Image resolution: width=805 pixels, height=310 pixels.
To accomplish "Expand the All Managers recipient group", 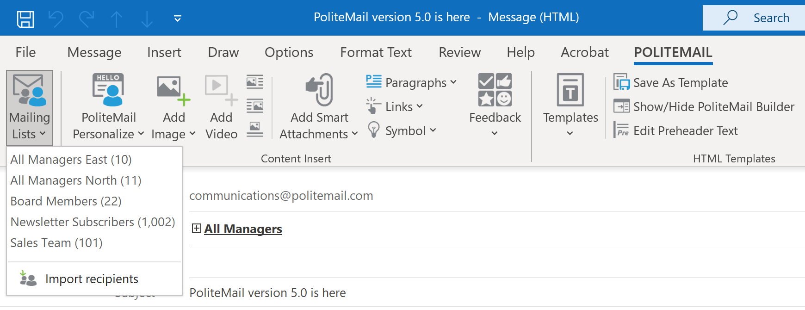I will (197, 228).
